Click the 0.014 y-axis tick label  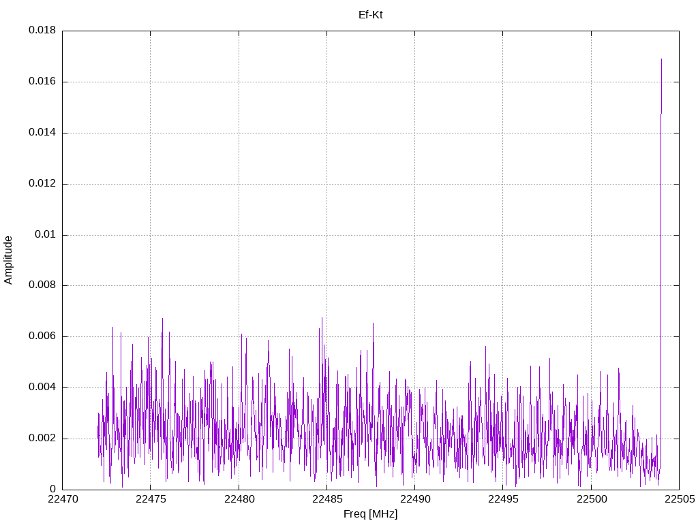42,133
